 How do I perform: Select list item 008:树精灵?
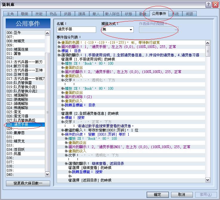(x=25, y=41)
